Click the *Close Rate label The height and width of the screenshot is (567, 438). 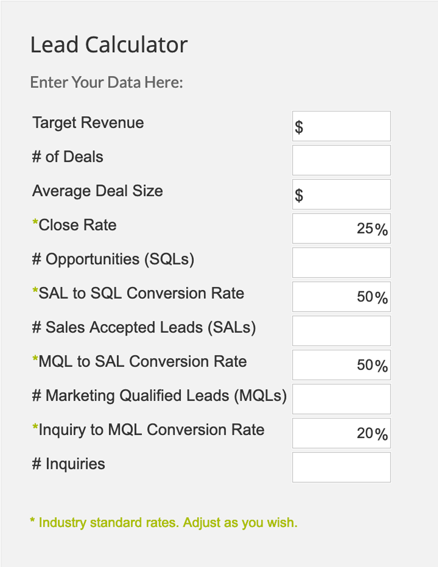pyautogui.click(x=75, y=225)
